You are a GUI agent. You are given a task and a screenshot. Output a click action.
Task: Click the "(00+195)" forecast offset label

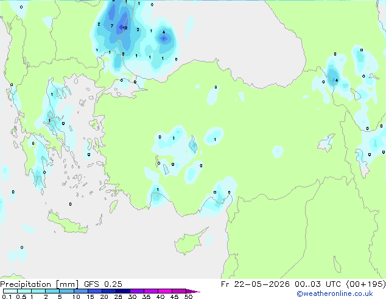(x=366, y=284)
